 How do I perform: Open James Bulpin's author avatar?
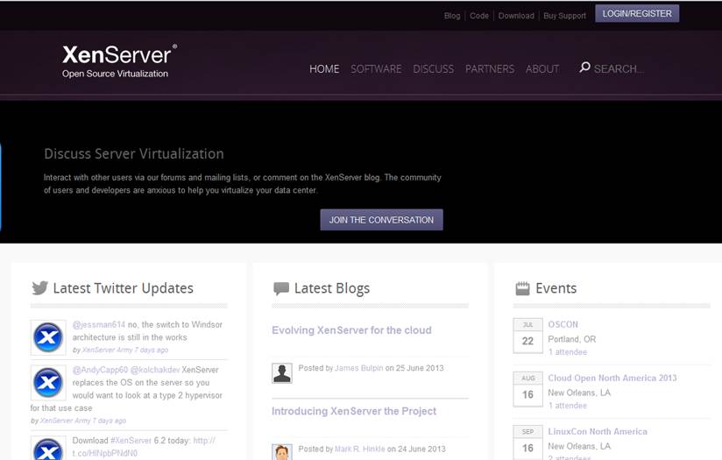pyautogui.click(x=282, y=372)
